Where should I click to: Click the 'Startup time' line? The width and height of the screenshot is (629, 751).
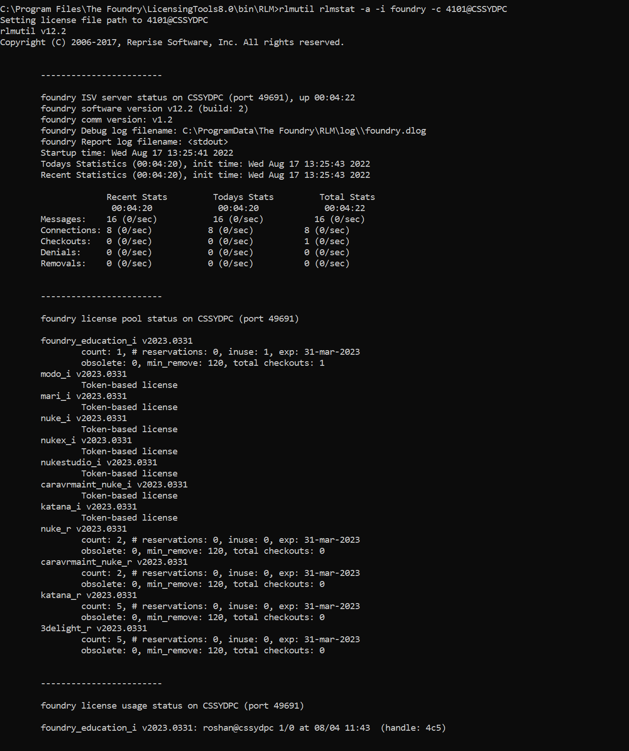[x=137, y=153]
